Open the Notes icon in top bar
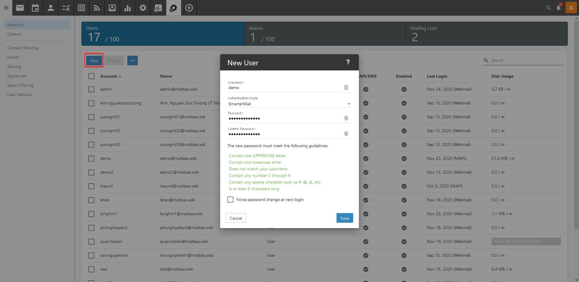 coord(81,8)
